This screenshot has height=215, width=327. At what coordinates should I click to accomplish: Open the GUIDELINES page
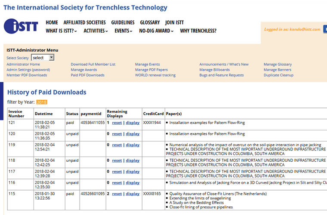[123, 22]
